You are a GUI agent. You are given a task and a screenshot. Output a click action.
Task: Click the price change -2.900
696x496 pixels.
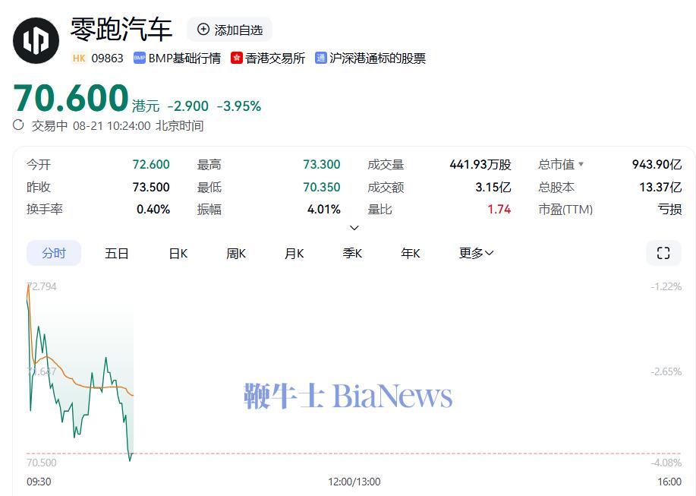tap(187, 106)
